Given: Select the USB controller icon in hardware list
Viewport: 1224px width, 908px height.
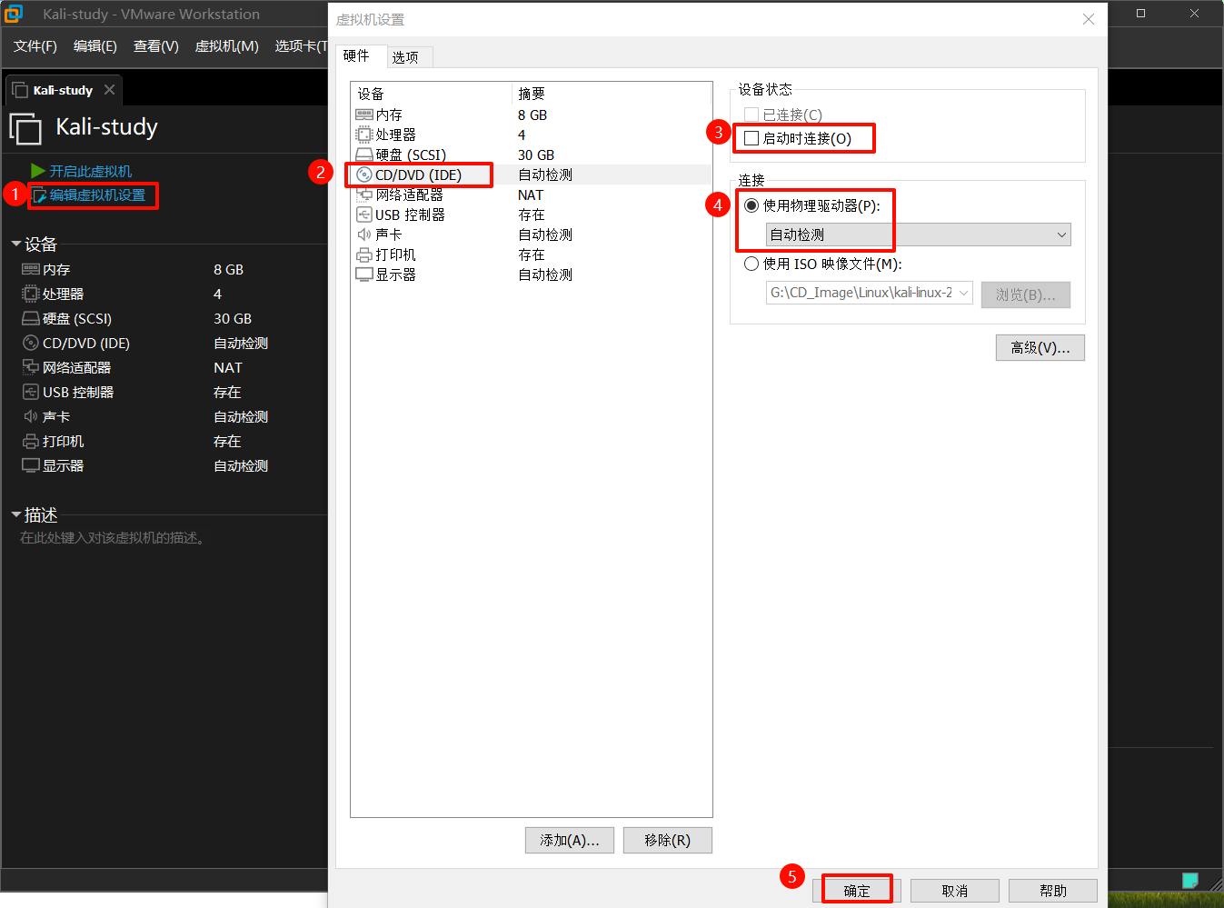Looking at the screenshot, I should pyautogui.click(x=364, y=215).
